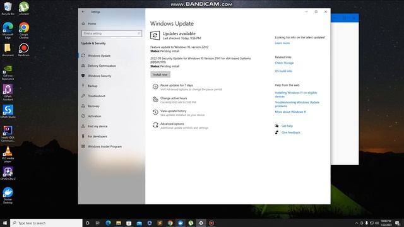Image resolution: width=404 pixels, height=227 pixels.
Task: Click the pause icon for Pause updates
Action: (155, 87)
